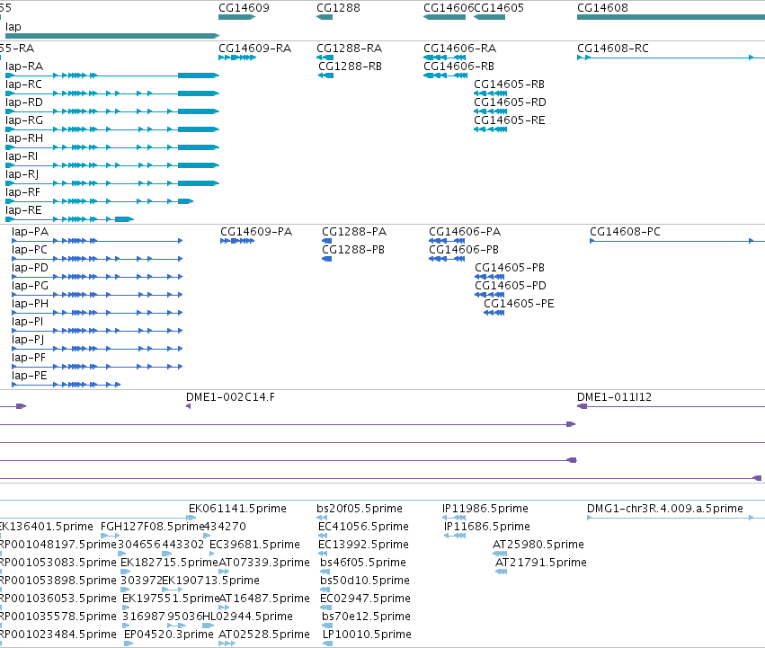This screenshot has width=765, height=648.
Task: Click the lap-RD transcript label
Action: pyautogui.click(x=24, y=102)
